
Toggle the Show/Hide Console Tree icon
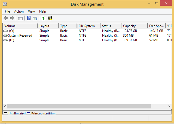pos(20,18)
